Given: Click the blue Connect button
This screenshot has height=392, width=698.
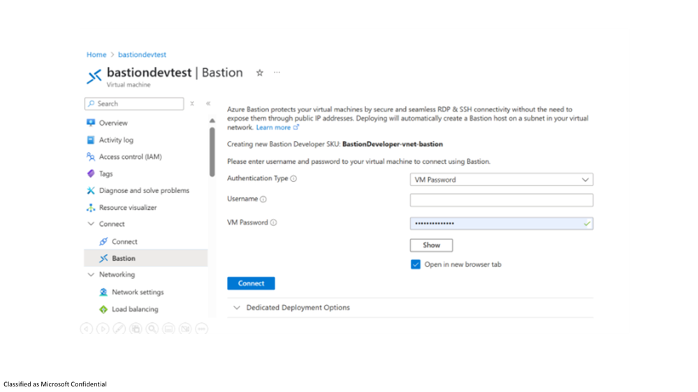Looking at the screenshot, I should click(251, 284).
